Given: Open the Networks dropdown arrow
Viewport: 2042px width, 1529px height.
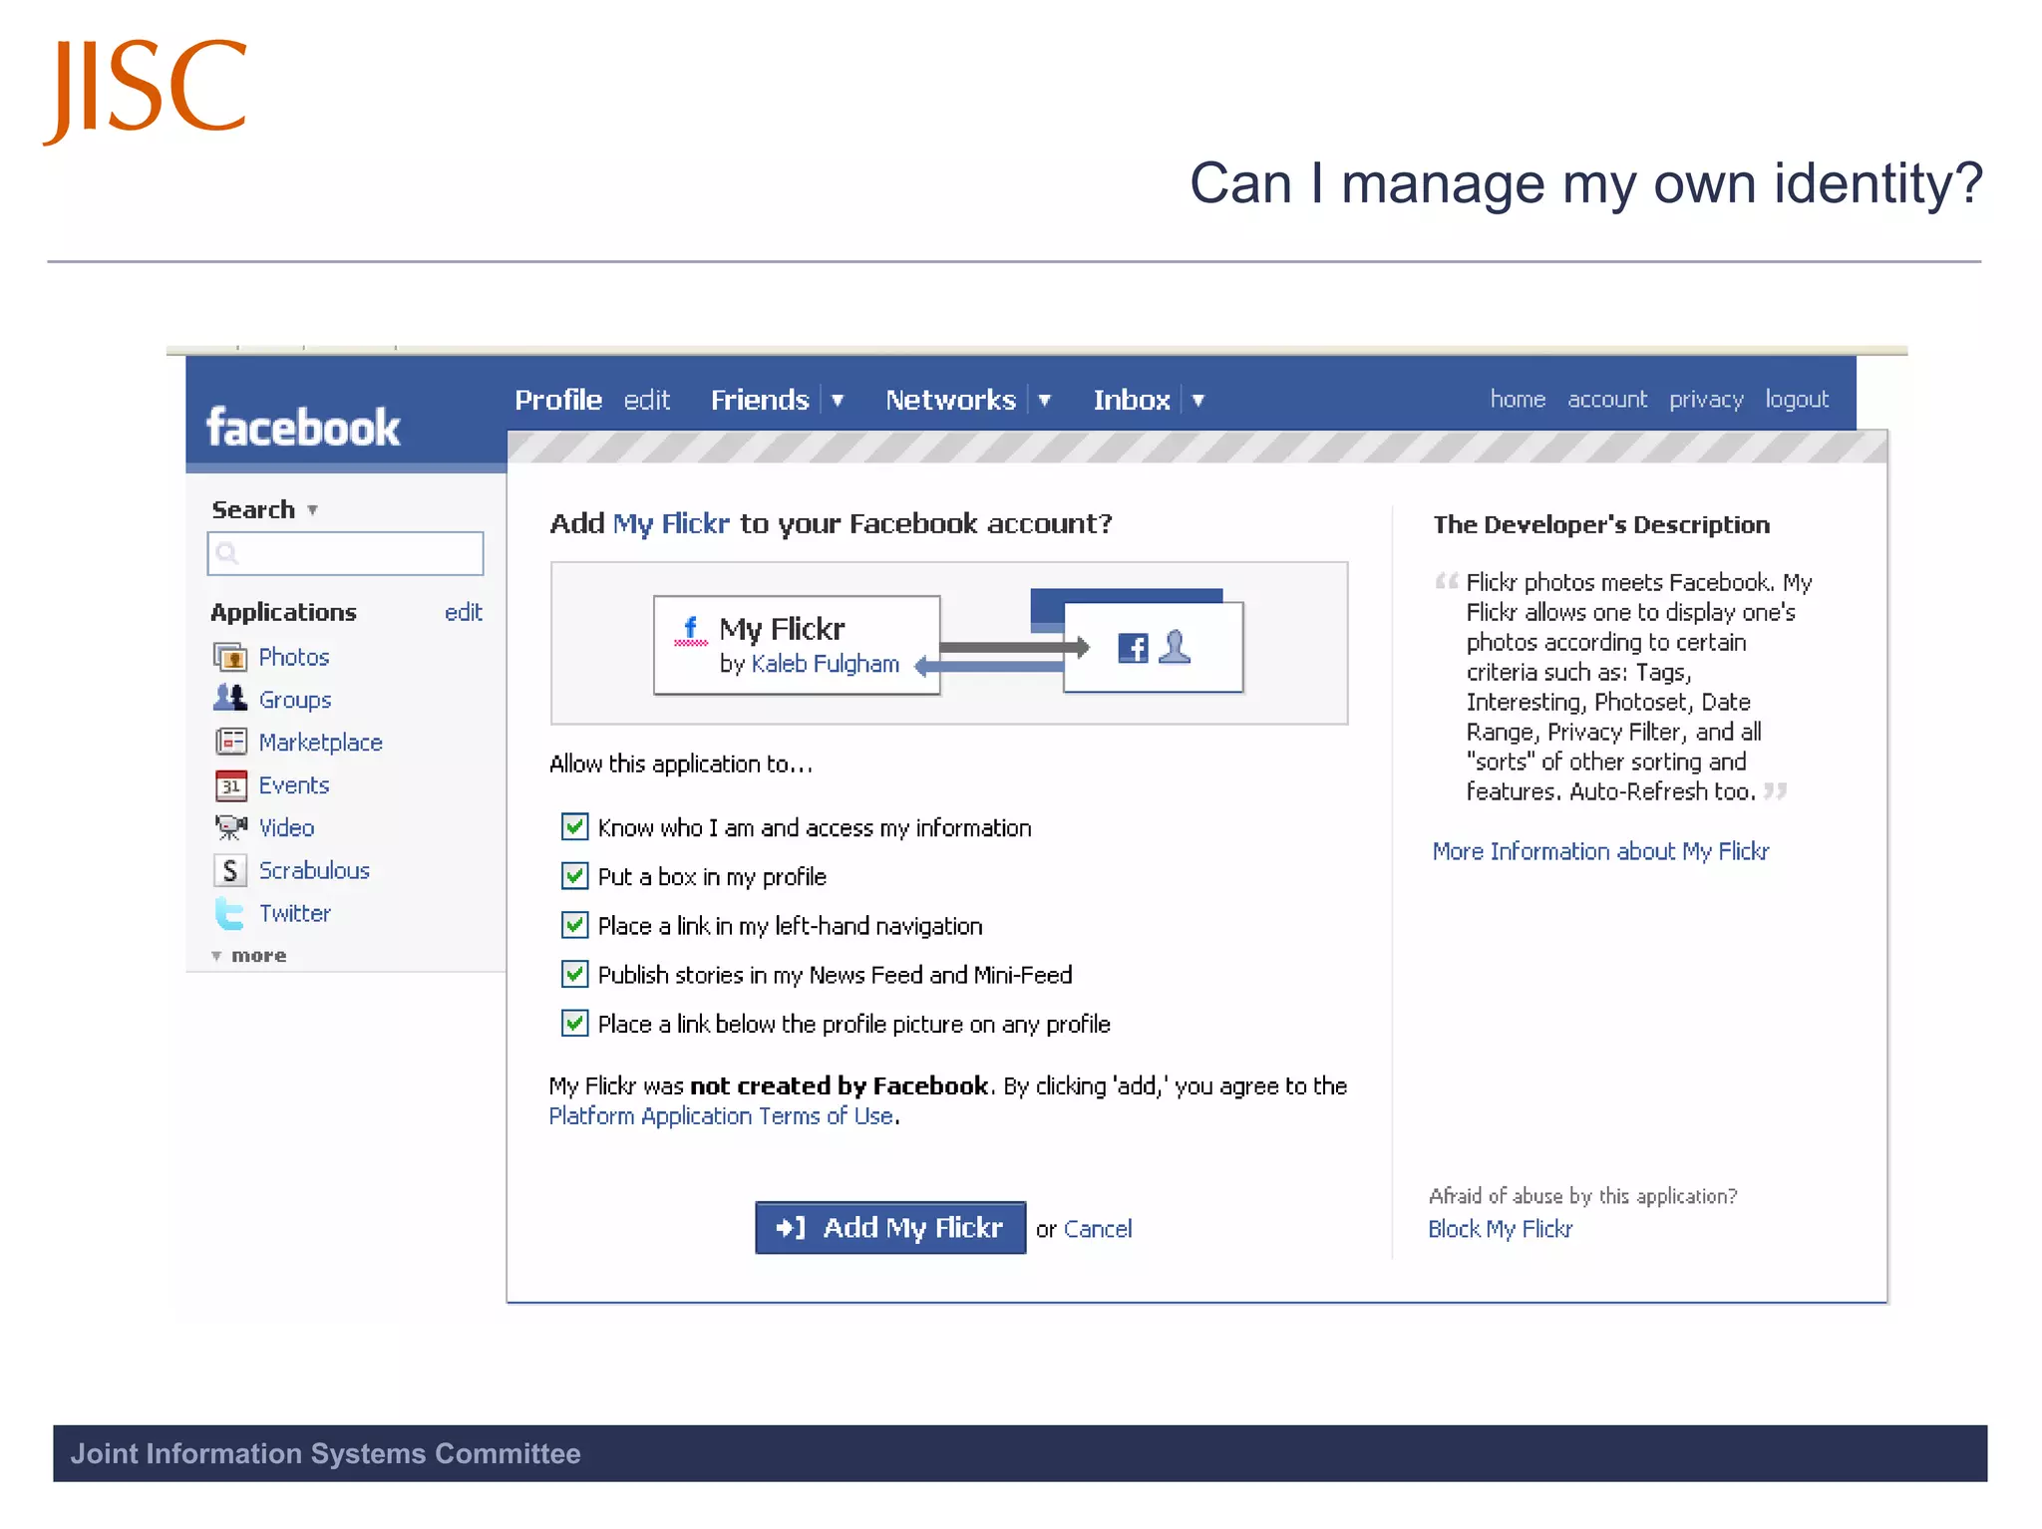Looking at the screenshot, I should tap(1045, 401).
